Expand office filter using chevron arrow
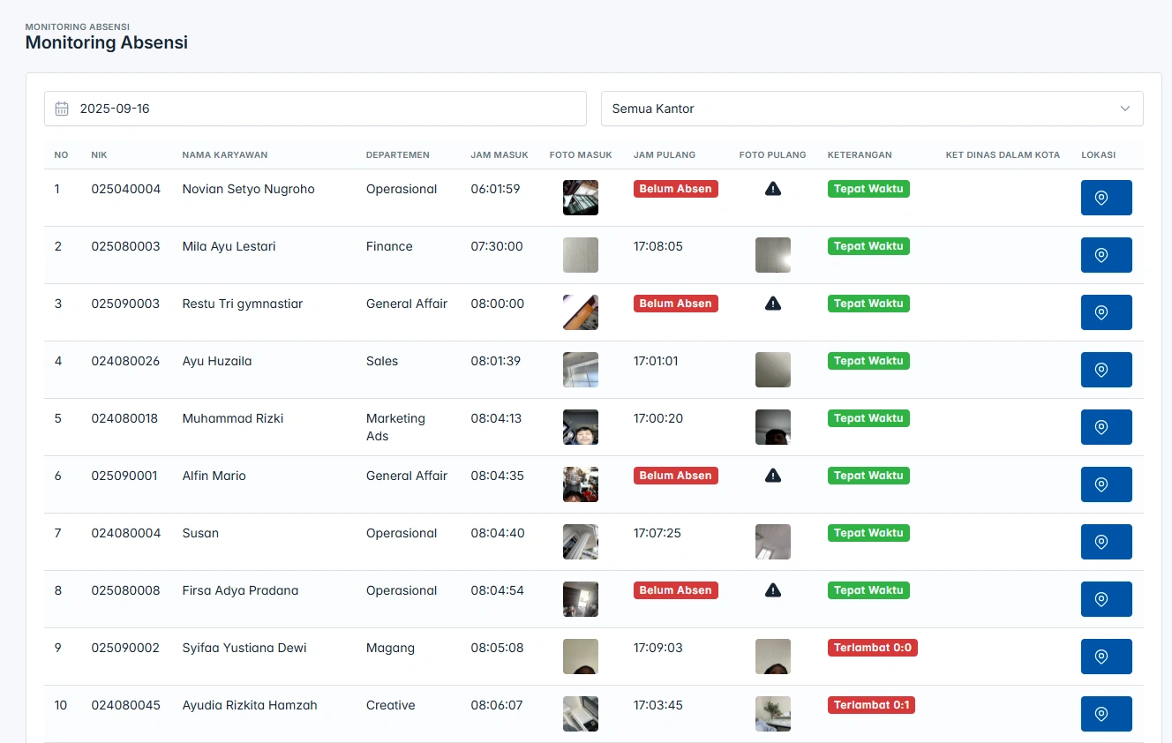This screenshot has height=743, width=1172. tap(1125, 109)
